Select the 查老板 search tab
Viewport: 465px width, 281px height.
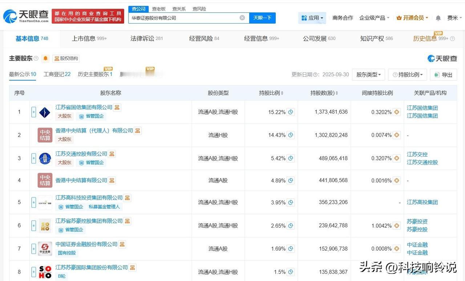tap(159, 9)
